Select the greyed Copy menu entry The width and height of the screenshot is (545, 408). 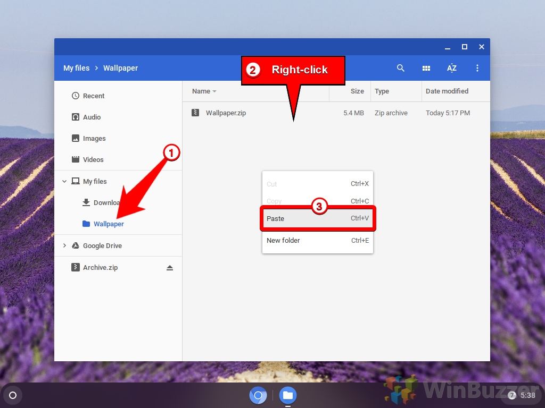pyautogui.click(x=318, y=201)
